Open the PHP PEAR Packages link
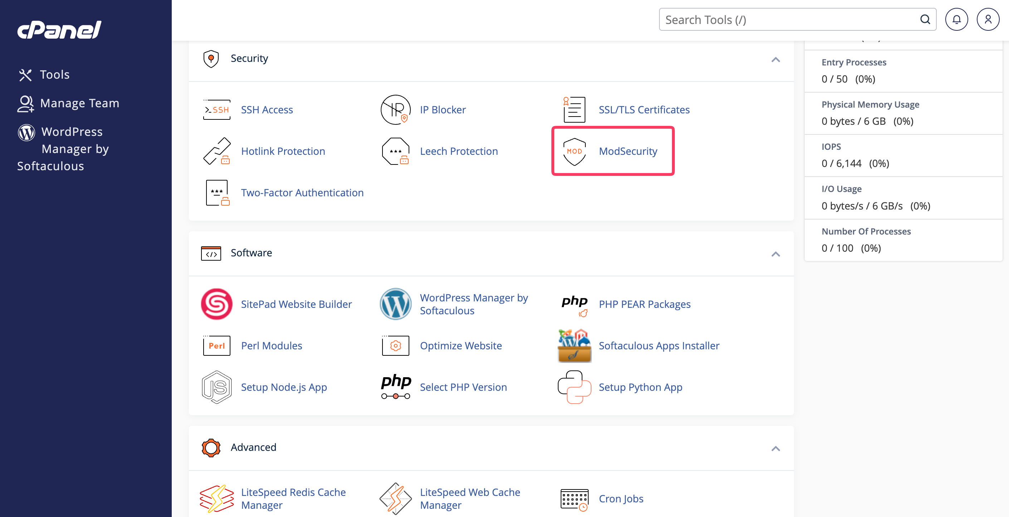 click(644, 304)
